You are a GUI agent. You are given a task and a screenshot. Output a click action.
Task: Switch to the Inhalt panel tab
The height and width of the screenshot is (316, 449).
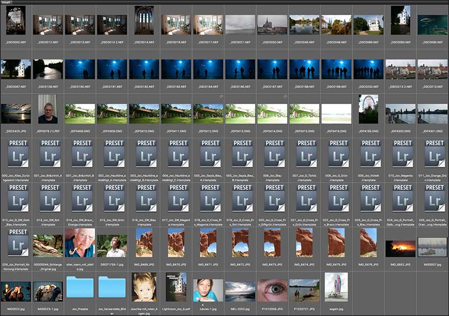click(x=7, y=2)
